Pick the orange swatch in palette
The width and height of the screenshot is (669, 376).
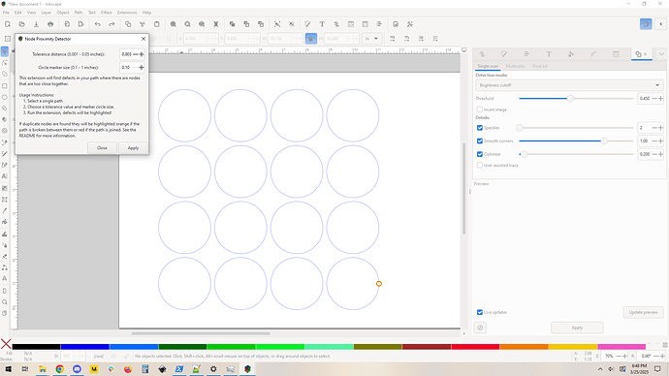pyautogui.click(x=524, y=347)
